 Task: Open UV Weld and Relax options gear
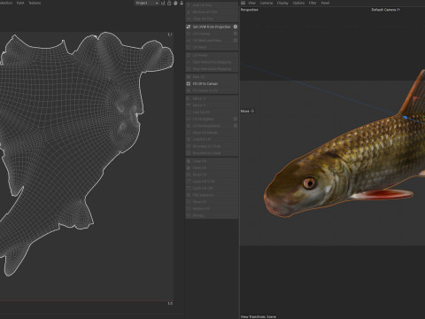(x=236, y=40)
